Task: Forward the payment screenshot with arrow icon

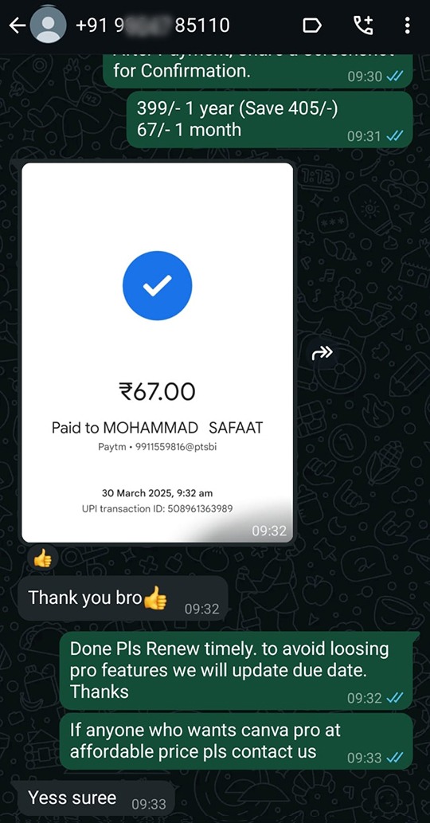Action: tap(322, 353)
